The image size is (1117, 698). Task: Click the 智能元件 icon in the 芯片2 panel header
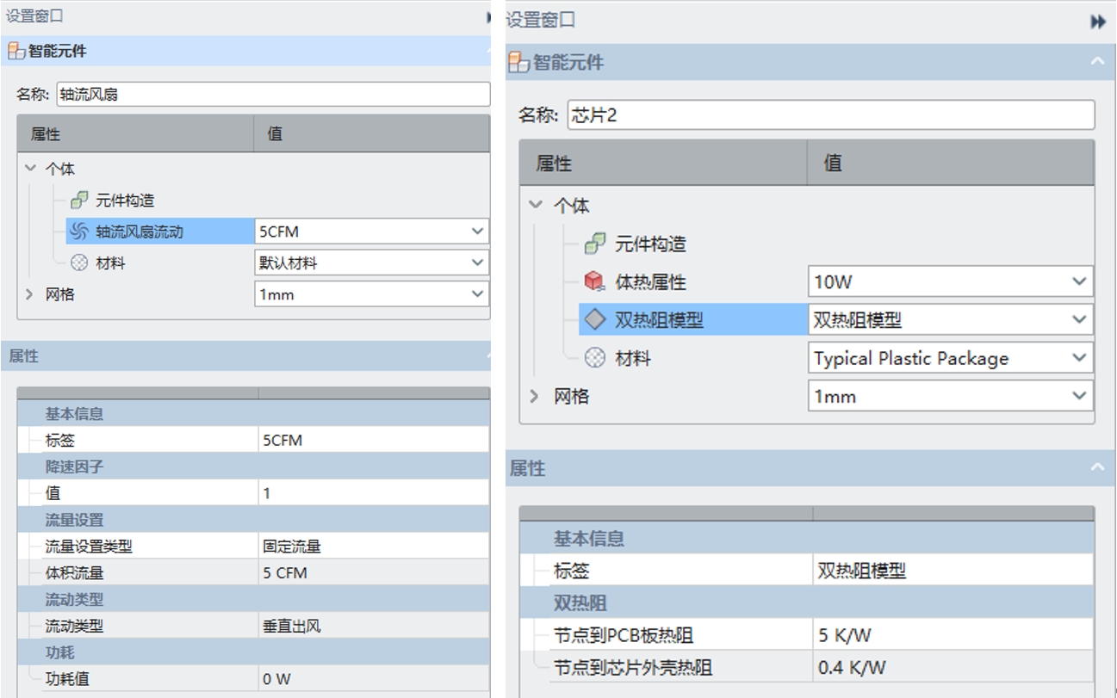click(x=518, y=62)
